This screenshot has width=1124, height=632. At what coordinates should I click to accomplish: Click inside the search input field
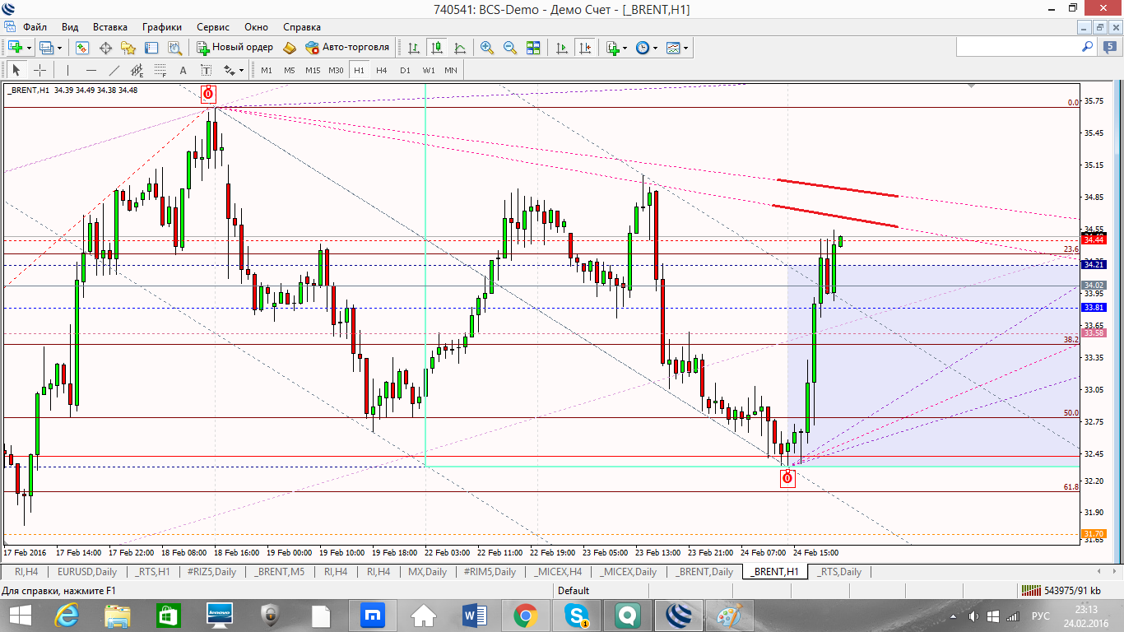[1017, 48]
